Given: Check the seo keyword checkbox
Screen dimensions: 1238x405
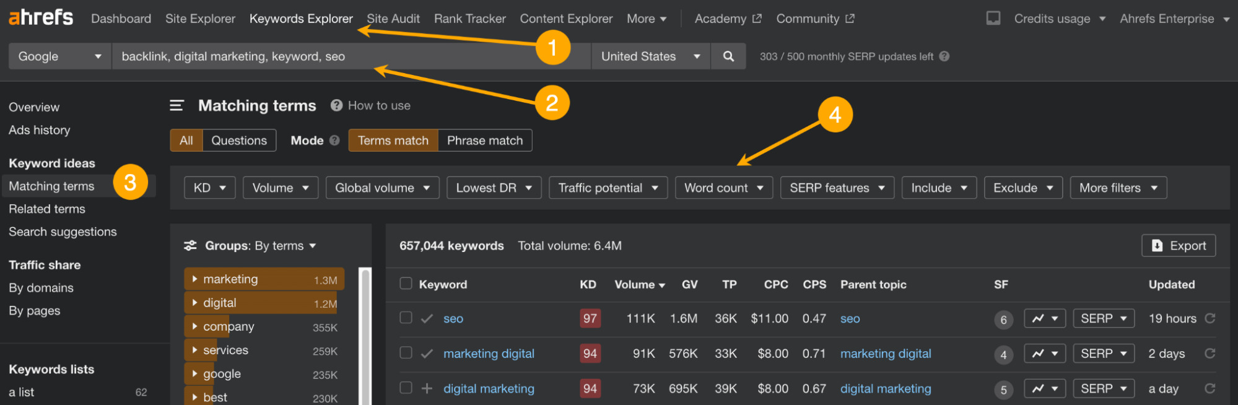Looking at the screenshot, I should [406, 318].
